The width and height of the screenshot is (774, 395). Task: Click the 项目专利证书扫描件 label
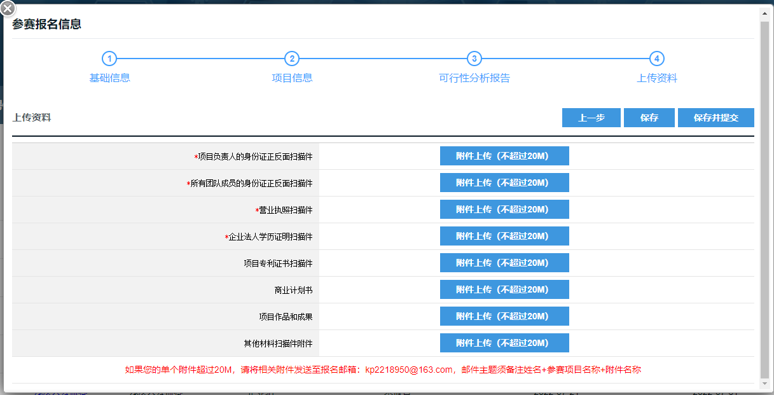[279, 263]
